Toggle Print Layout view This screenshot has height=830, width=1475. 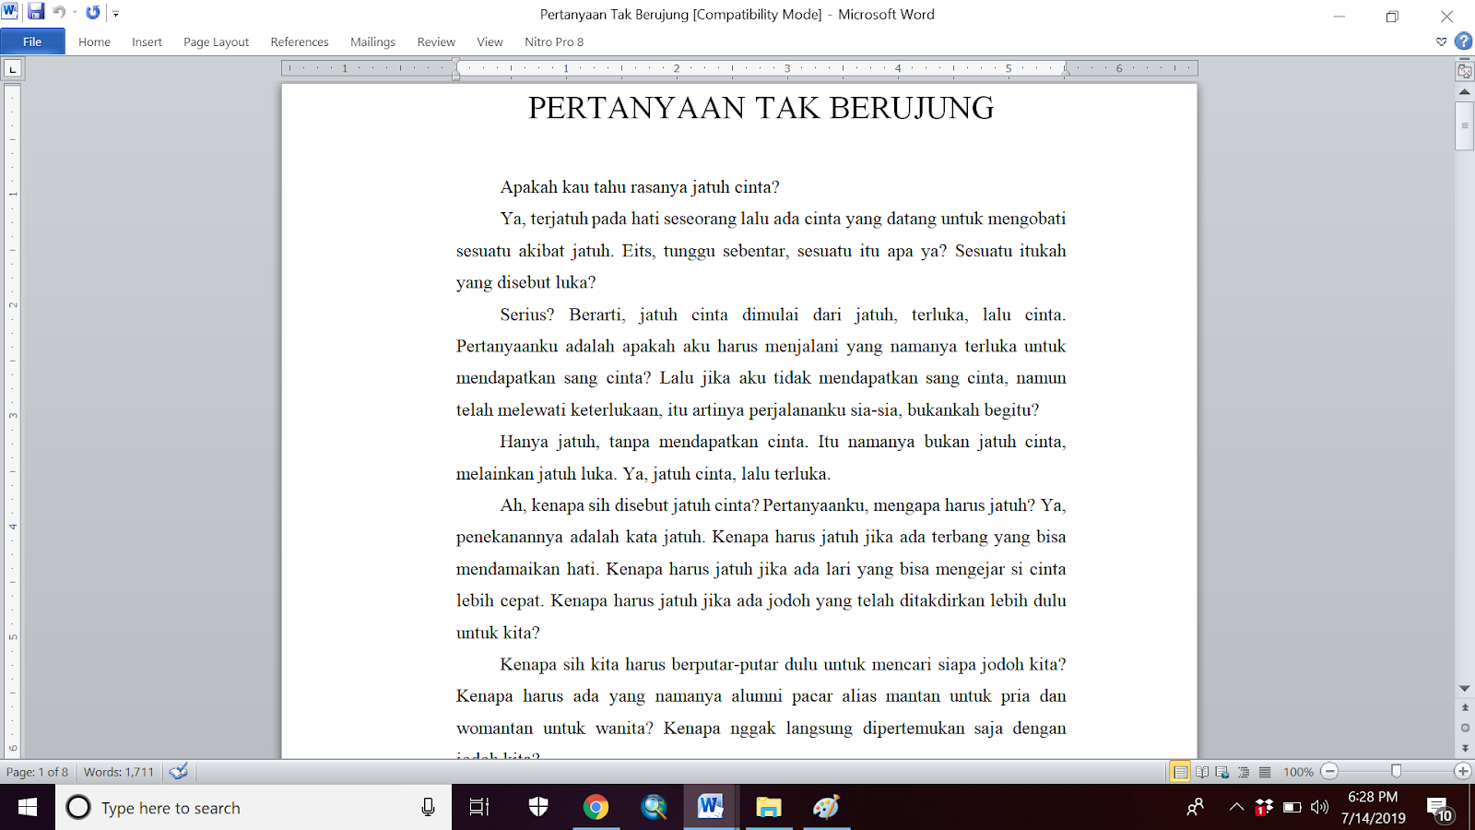click(1180, 773)
